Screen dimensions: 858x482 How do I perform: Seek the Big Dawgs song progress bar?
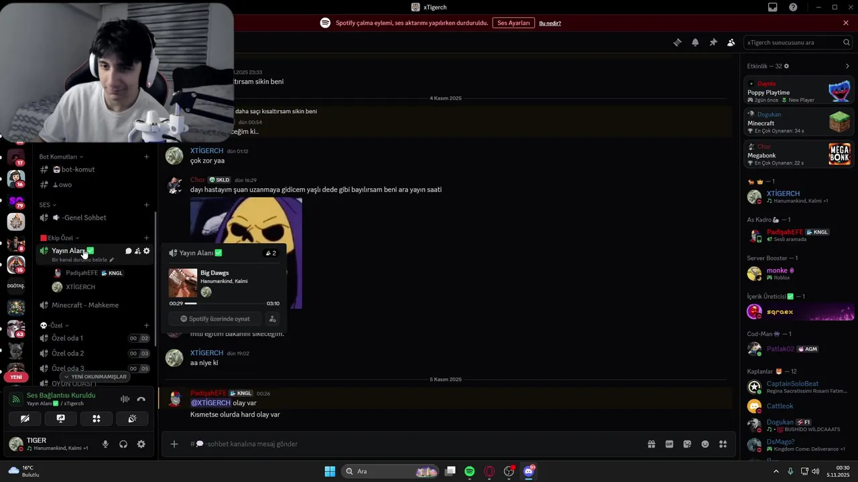click(224, 303)
